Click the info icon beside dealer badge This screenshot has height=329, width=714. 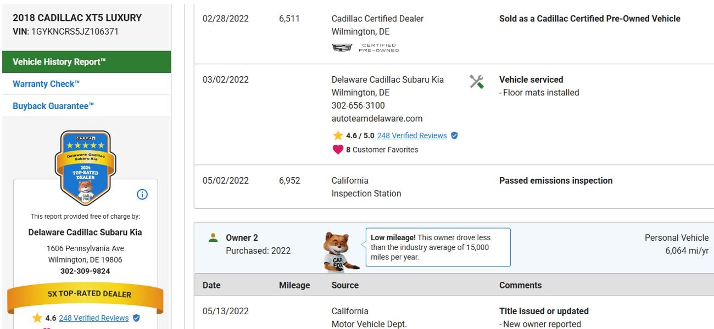[142, 195]
